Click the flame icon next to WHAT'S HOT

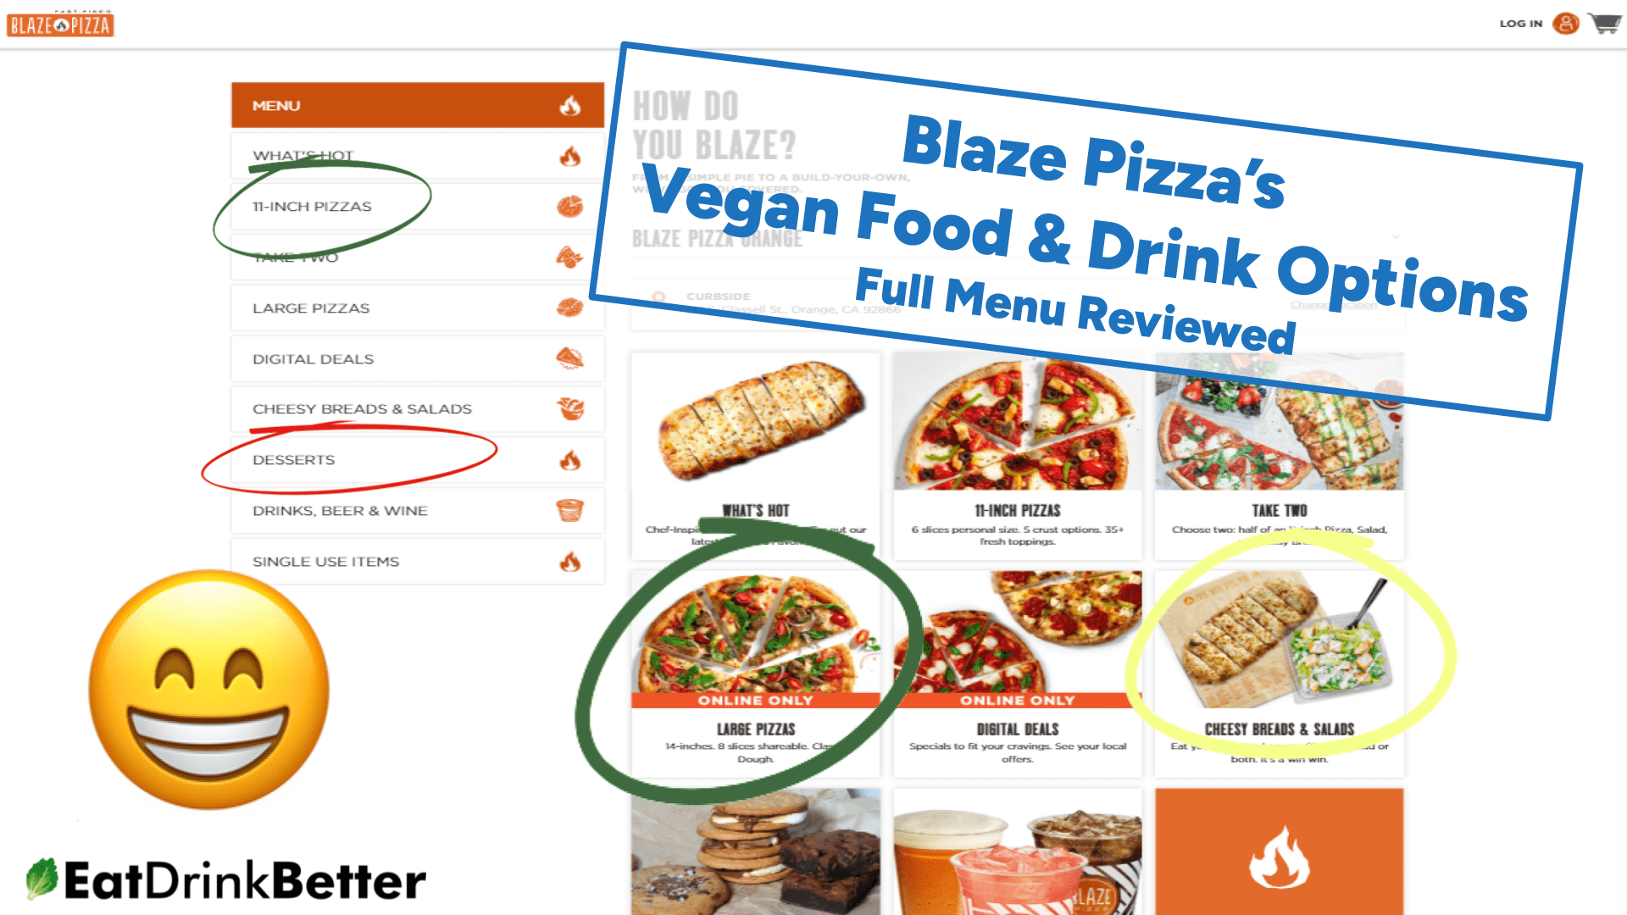(x=570, y=154)
